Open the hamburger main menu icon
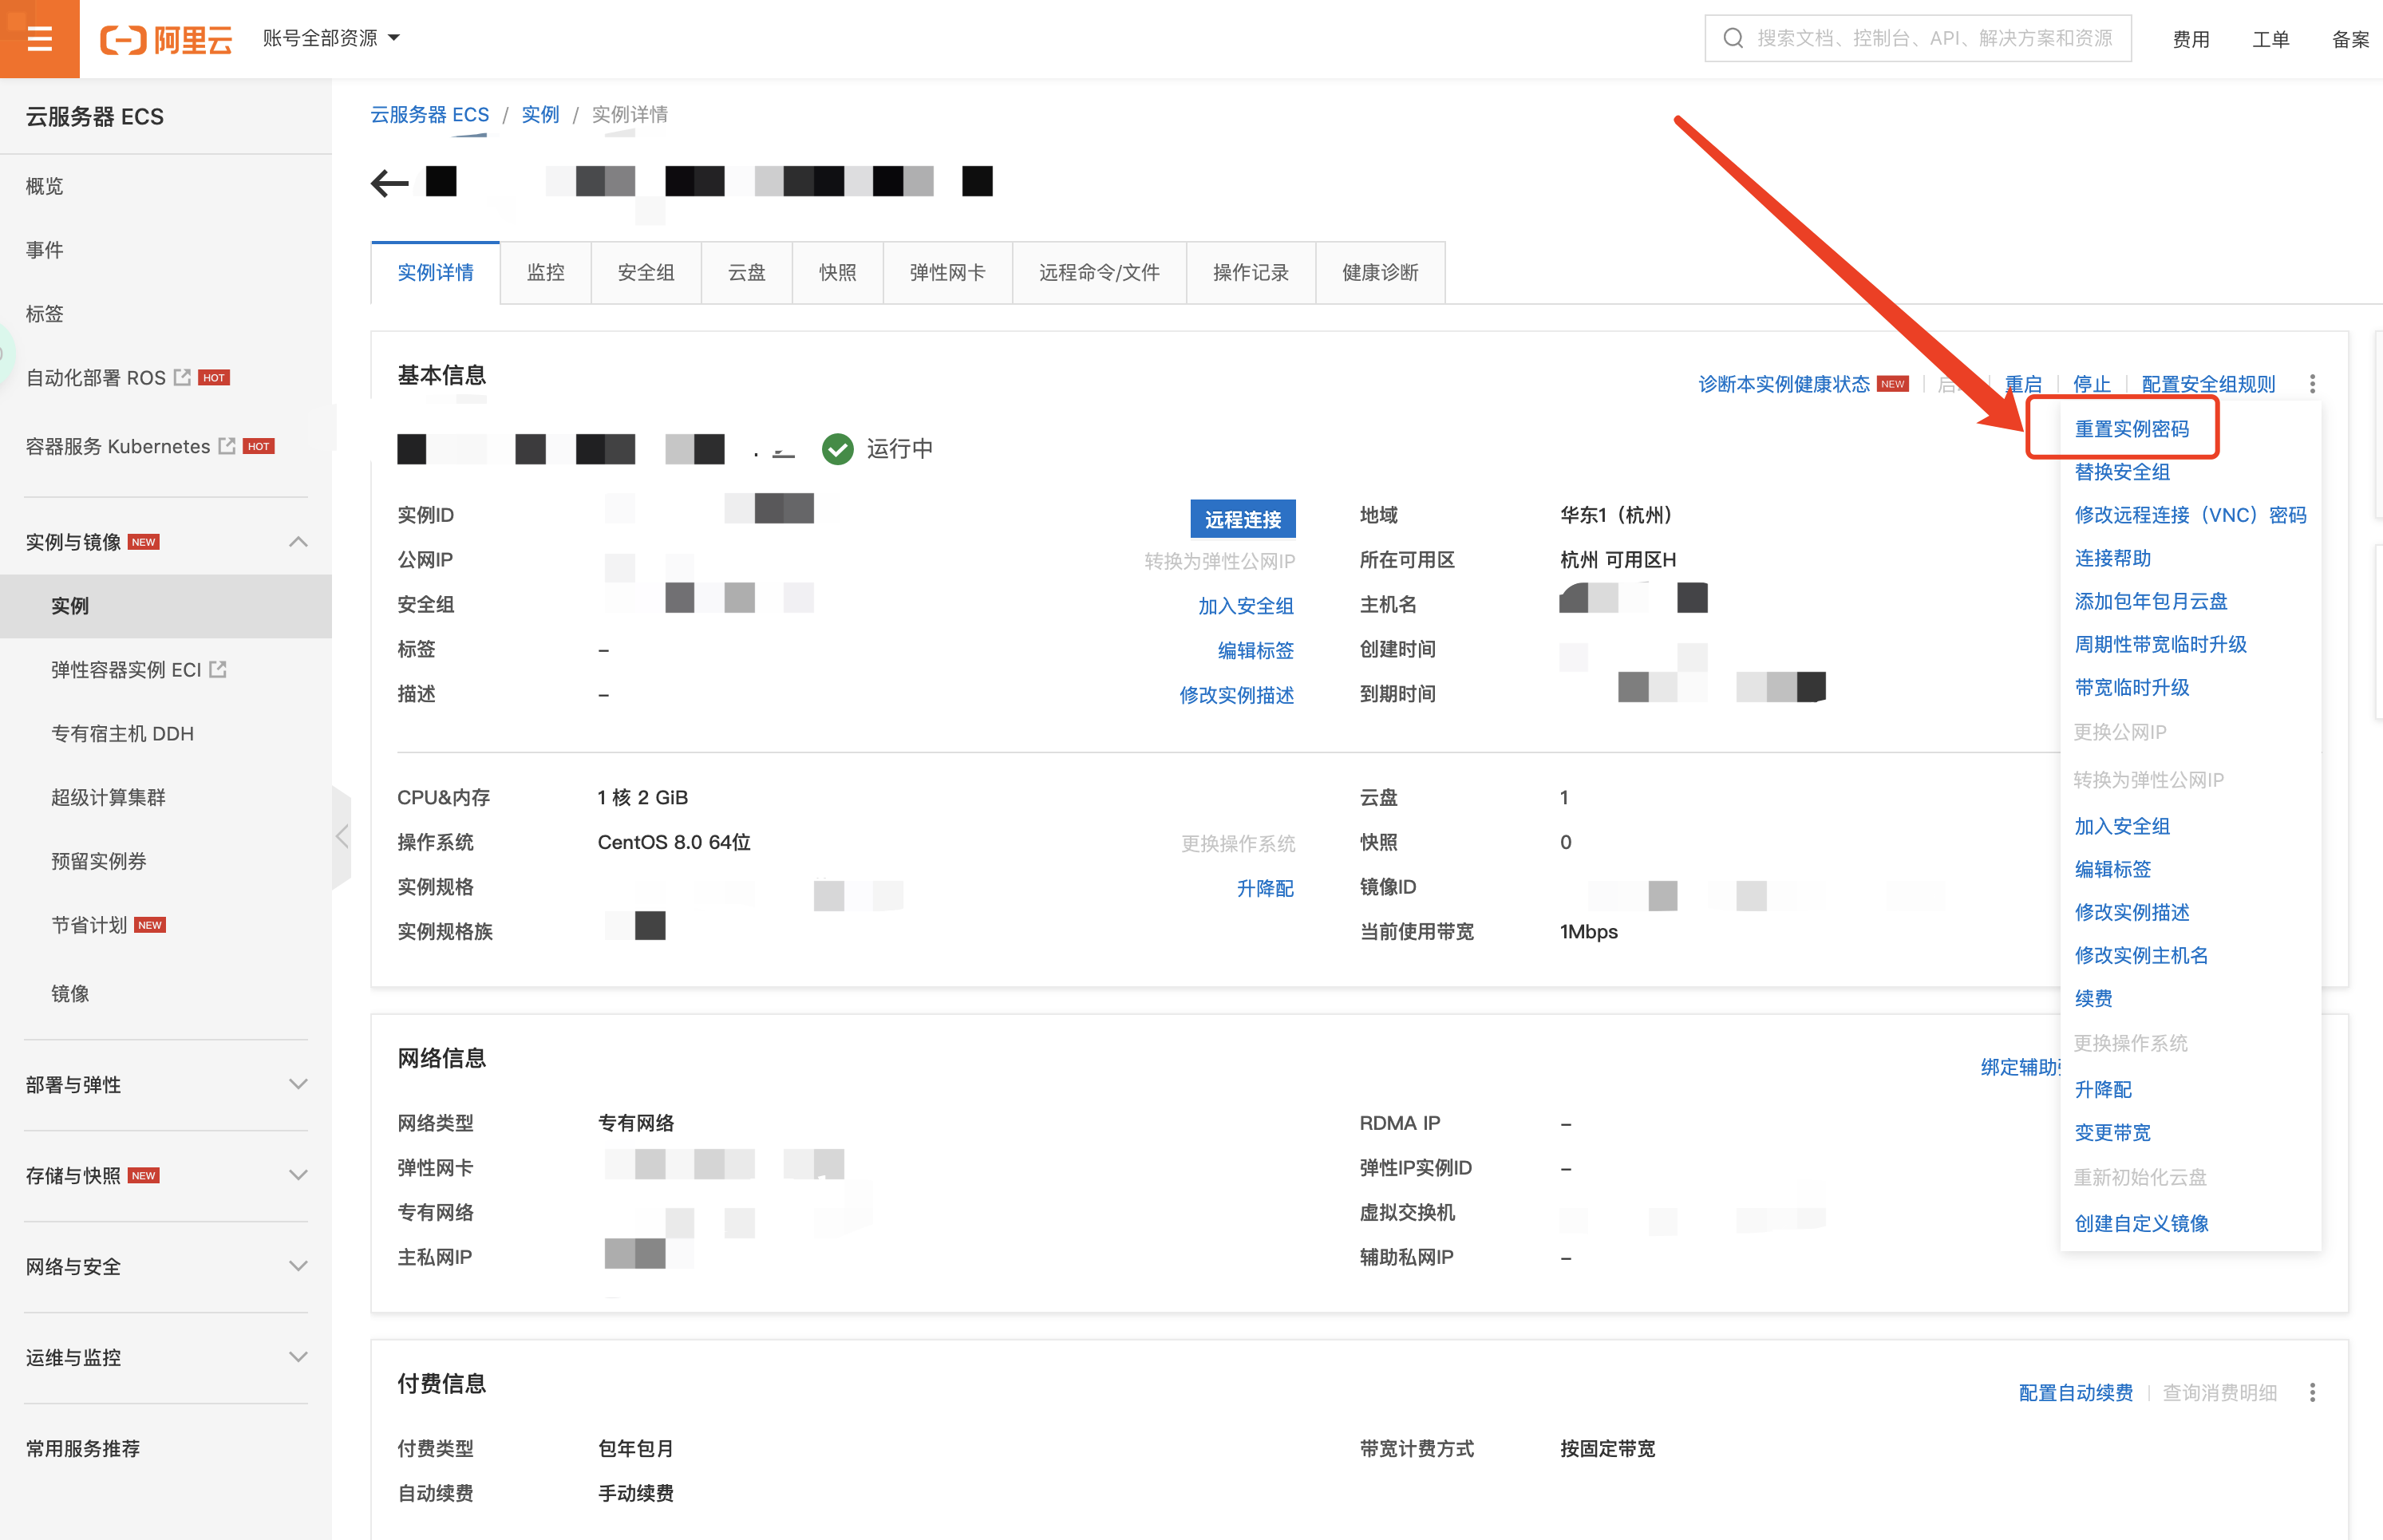Screen dimensions: 2383x1540 coord(39,39)
